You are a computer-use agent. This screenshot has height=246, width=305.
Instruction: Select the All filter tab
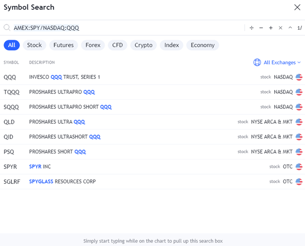(11, 45)
